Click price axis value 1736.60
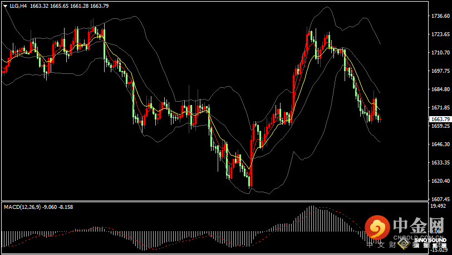The height and width of the screenshot is (255, 452). click(440, 16)
